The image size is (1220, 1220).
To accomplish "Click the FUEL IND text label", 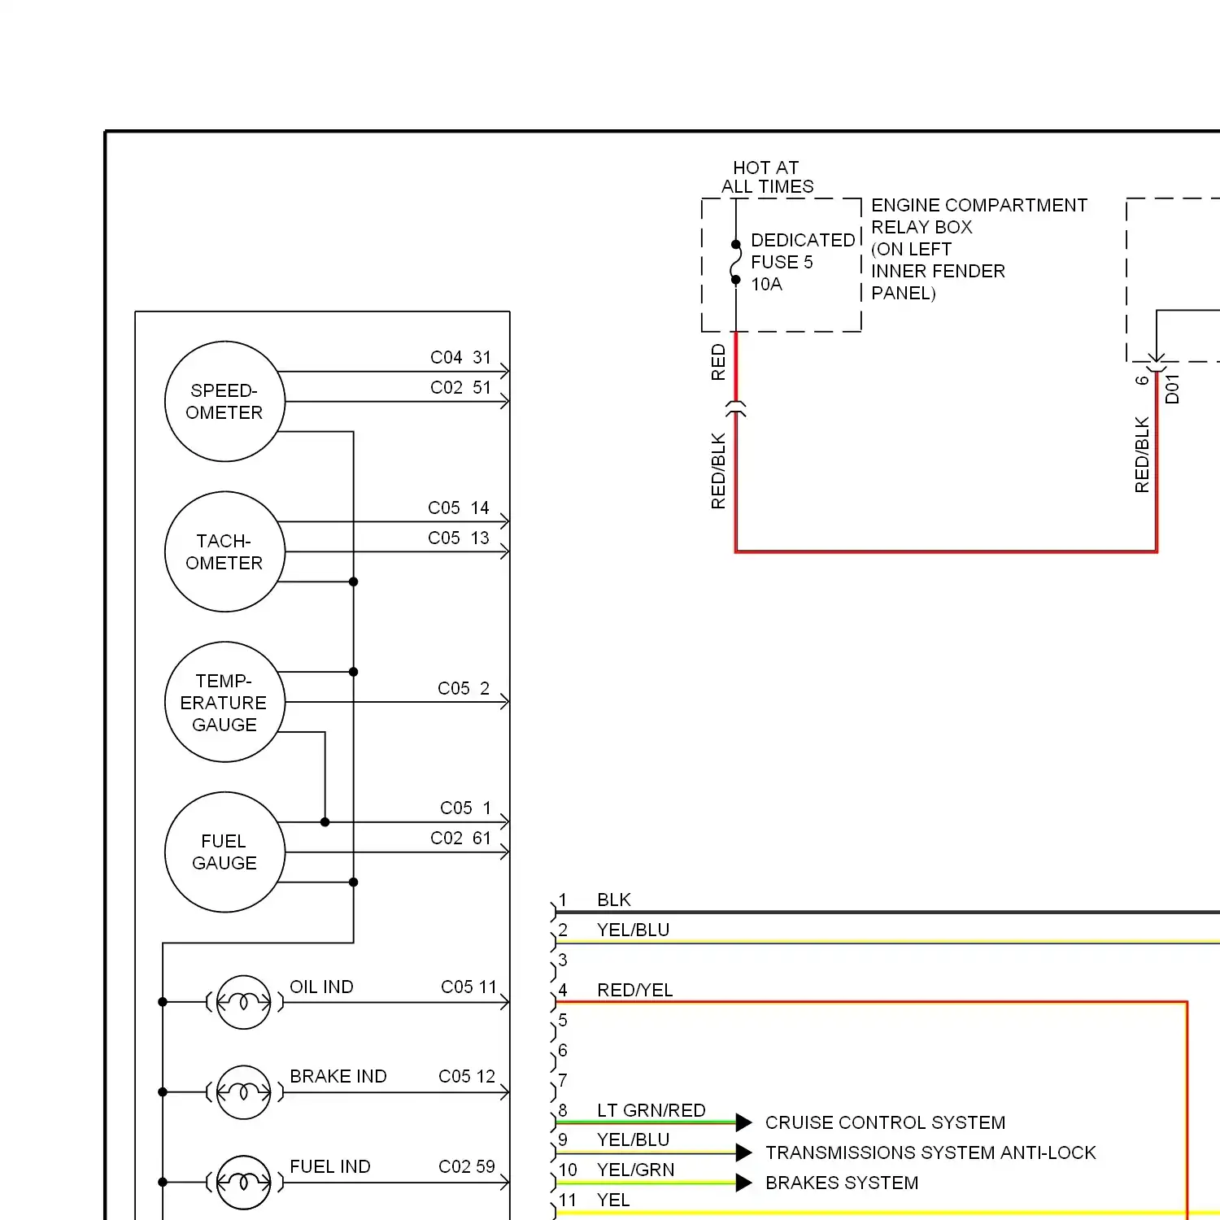I will (330, 1166).
